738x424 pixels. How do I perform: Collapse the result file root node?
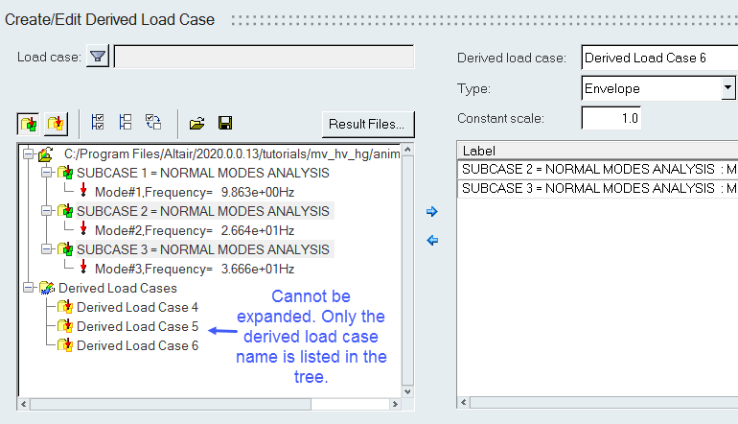28,153
